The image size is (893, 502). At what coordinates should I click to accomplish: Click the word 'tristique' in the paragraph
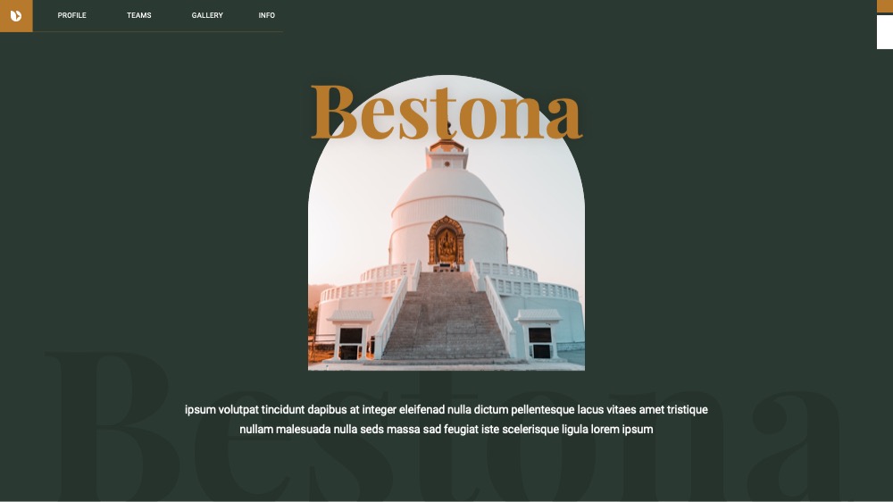coord(688,410)
